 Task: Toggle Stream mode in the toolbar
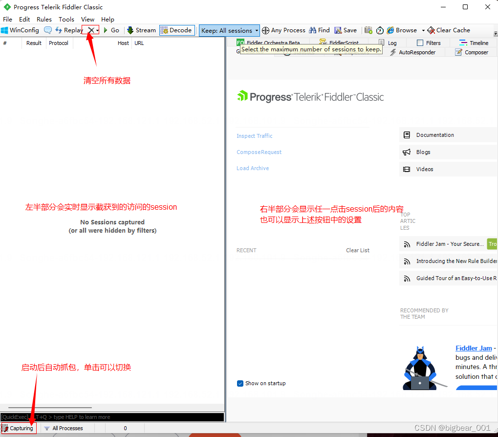pyautogui.click(x=142, y=30)
